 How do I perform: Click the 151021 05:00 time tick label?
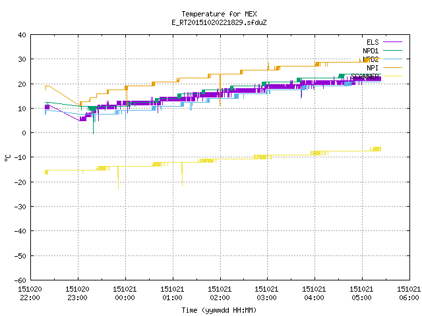361,294
